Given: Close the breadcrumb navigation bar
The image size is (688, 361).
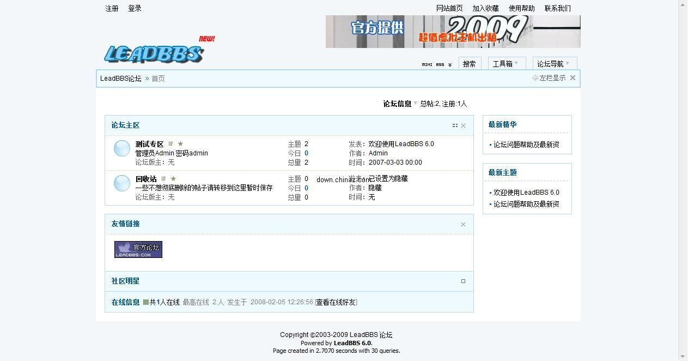Looking at the screenshot, I should (x=573, y=78).
